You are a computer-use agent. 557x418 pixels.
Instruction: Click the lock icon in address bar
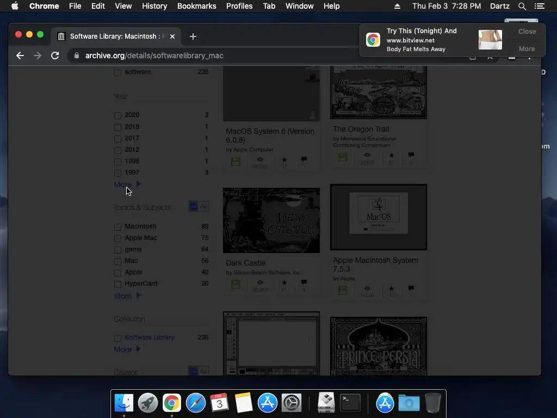pyautogui.click(x=76, y=56)
